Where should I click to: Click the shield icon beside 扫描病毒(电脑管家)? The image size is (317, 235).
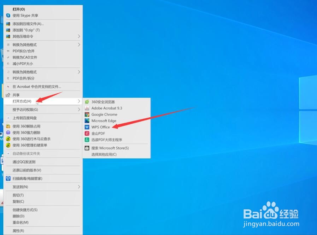[8, 179]
